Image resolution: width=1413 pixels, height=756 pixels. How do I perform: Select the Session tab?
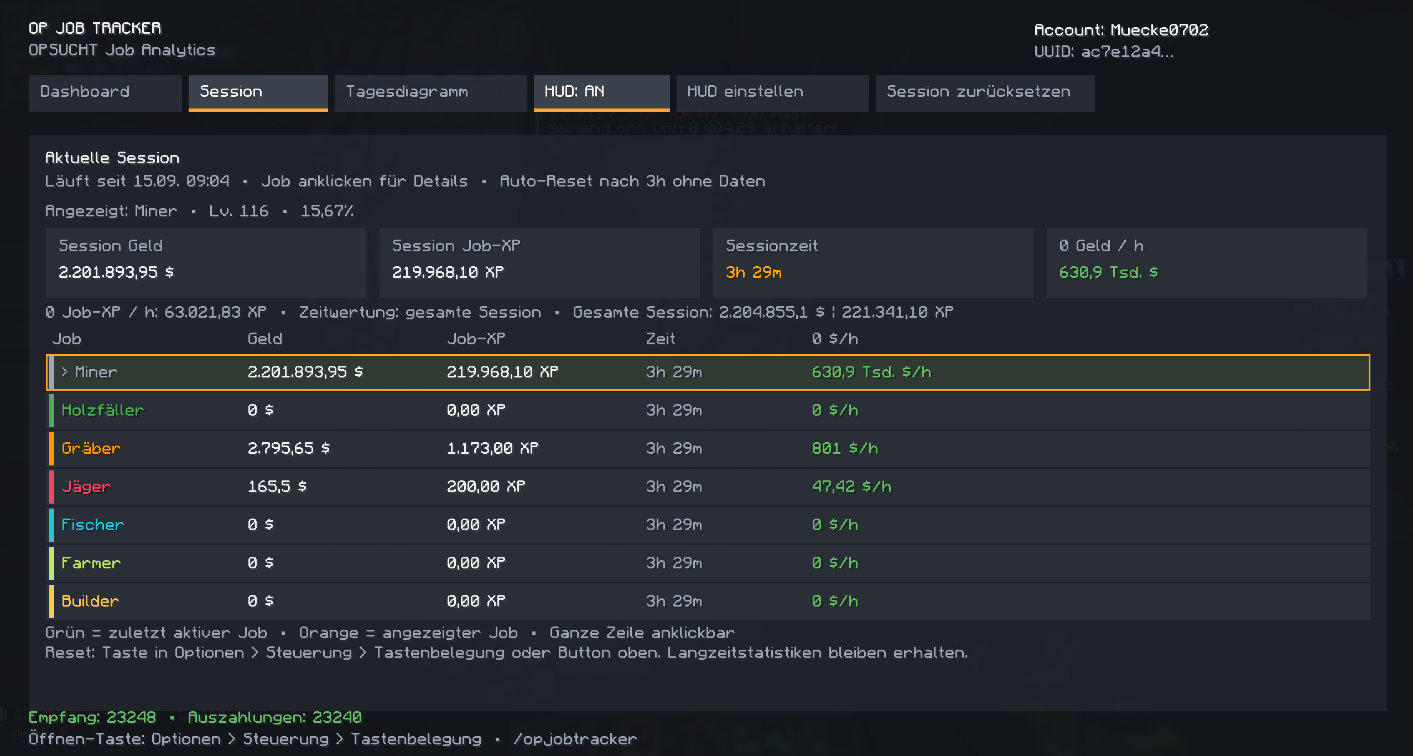[x=258, y=93]
